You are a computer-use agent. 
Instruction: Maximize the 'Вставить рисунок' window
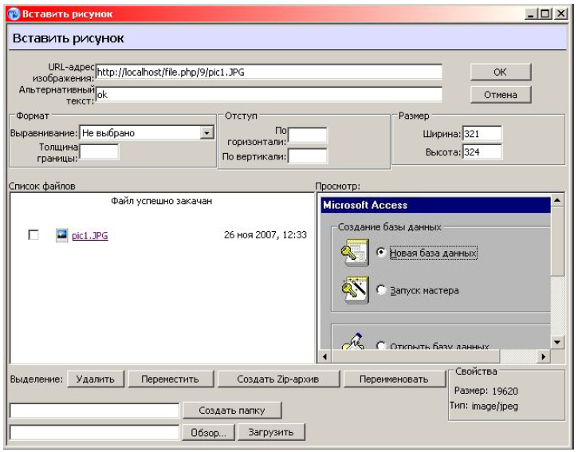click(545, 14)
